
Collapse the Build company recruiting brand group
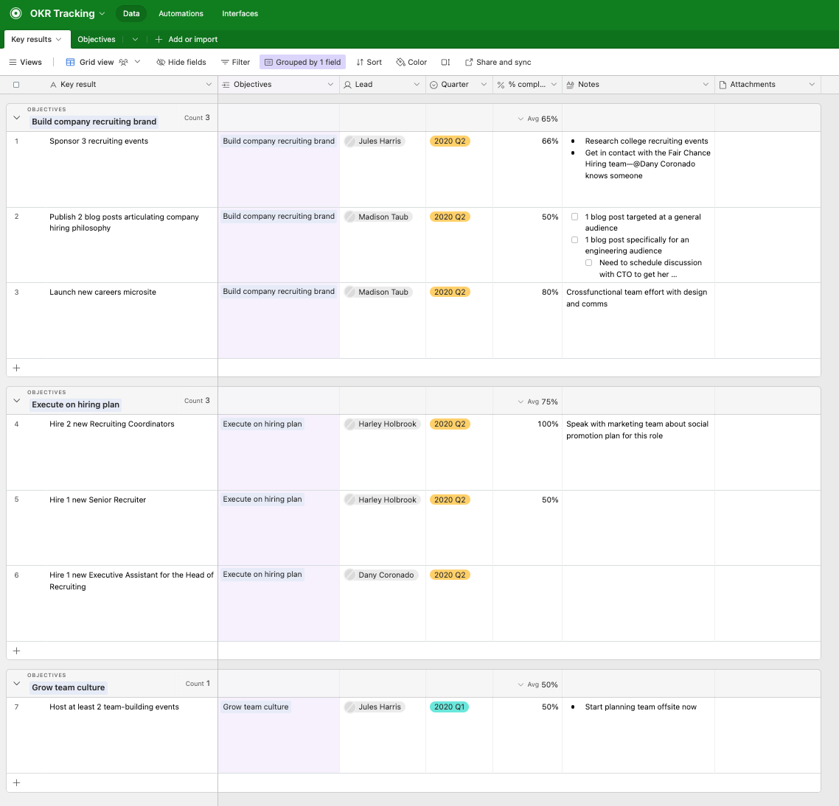17,118
